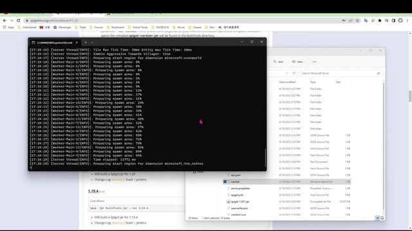Click the terminal vertical scrollbar

(265, 157)
